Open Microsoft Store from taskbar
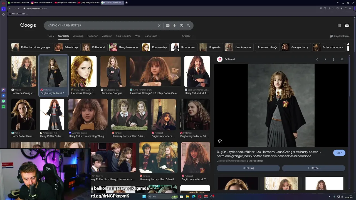Viewport: 356px width, 200px height. (x=181, y=197)
